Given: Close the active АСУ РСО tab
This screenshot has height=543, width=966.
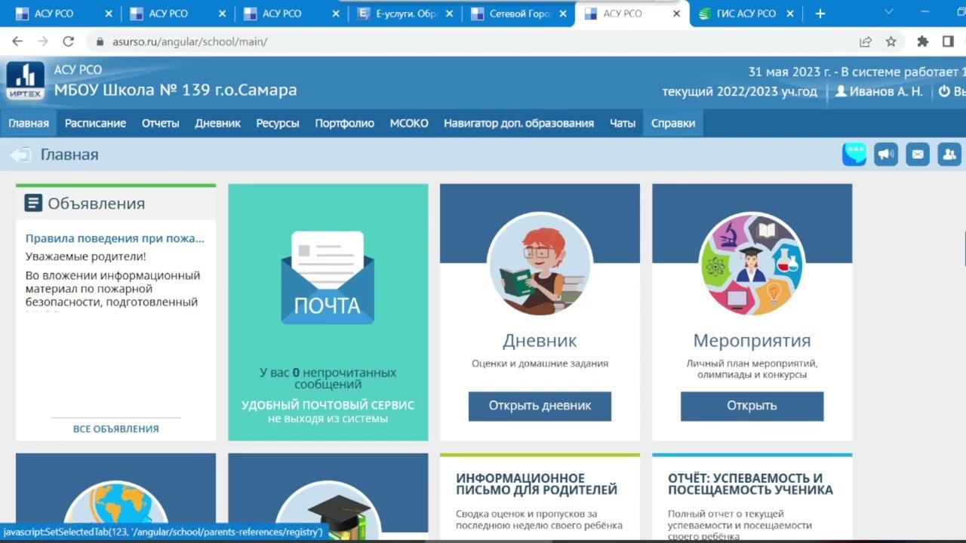Looking at the screenshot, I should point(677,14).
